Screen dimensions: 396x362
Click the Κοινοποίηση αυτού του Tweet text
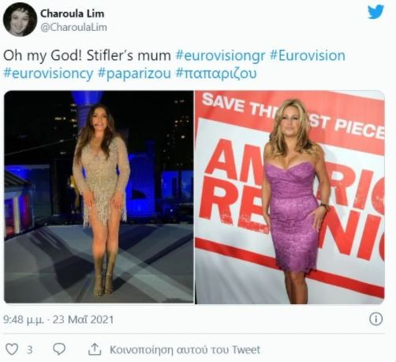pos(185,349)
